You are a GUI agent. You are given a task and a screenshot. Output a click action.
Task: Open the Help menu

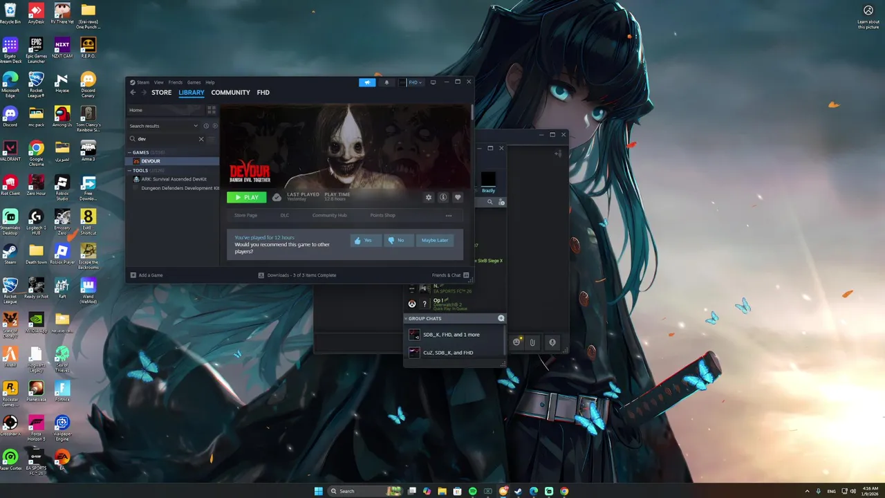(x=210, y=82)
